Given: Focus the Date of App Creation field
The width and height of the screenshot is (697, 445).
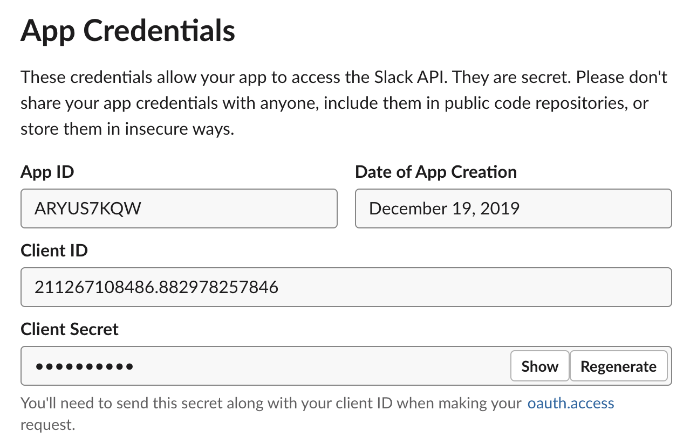Looking at the screenshot, I should coord(513,208).
